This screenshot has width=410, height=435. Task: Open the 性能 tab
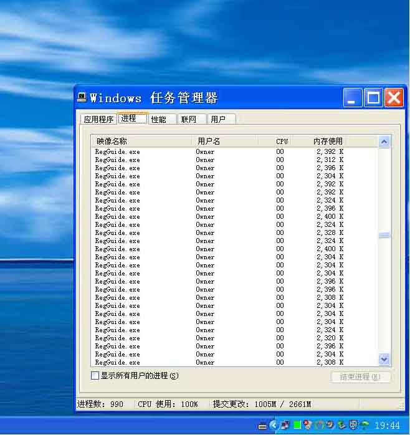(163, 119)
